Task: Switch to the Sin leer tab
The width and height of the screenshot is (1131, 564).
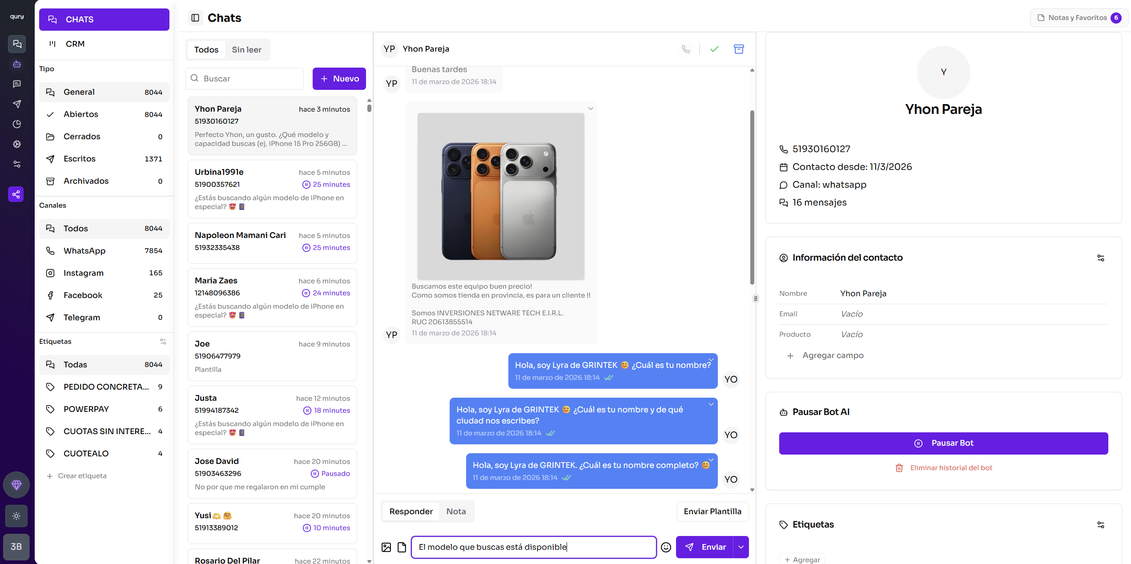Action: pyautogui.click(x=246, y=50)
